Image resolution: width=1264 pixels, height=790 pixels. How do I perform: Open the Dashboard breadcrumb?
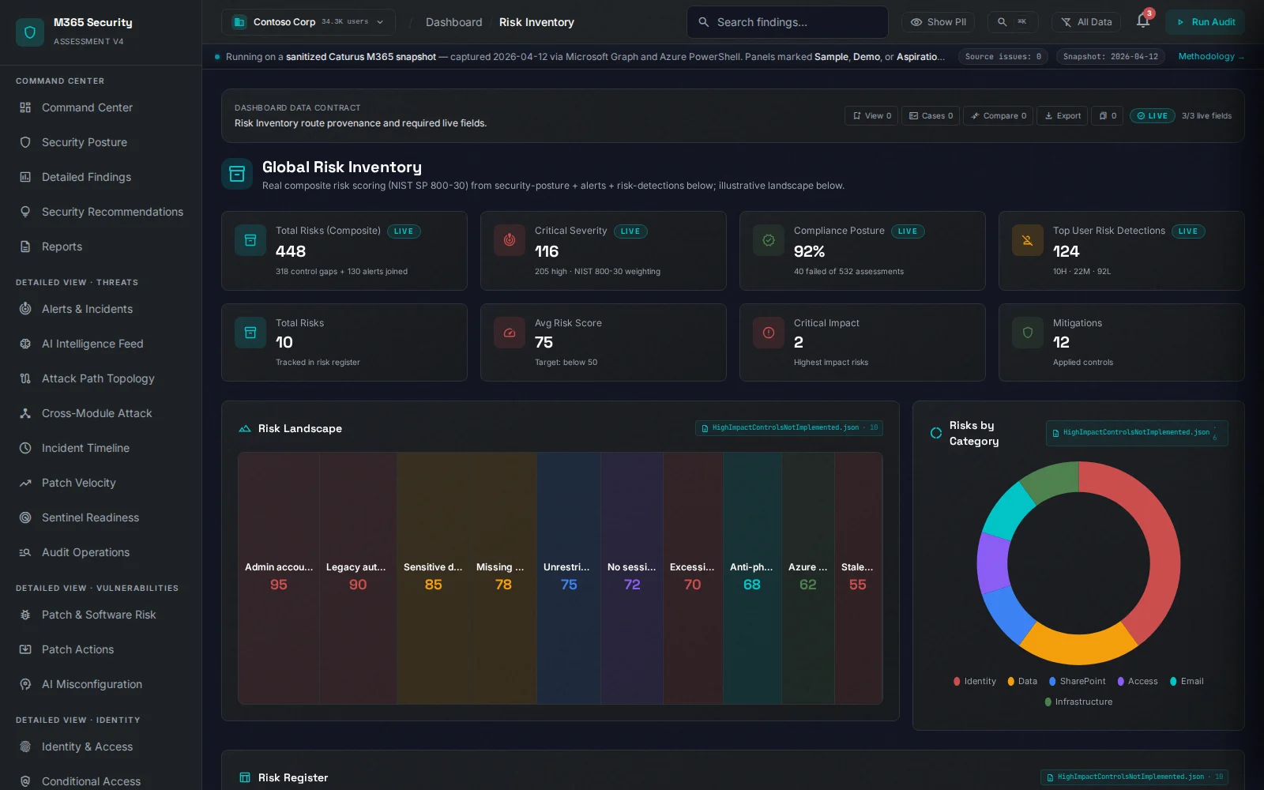[x=453, y=22]
